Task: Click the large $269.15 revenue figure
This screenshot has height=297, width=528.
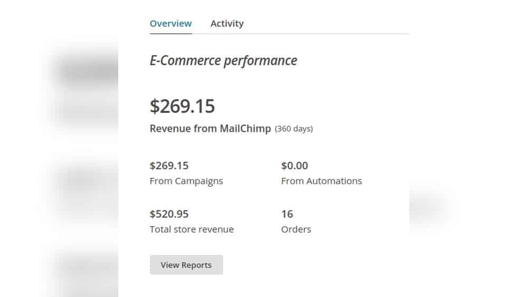Action: [182, 106]
